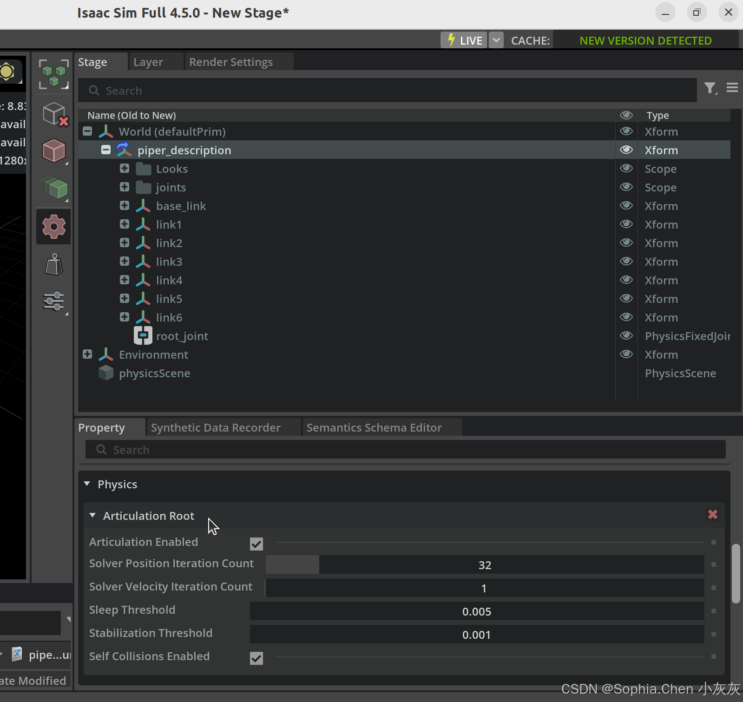Expand the link1 node
The height and width of the screenshot is (702, 743).
coord(125,224)
